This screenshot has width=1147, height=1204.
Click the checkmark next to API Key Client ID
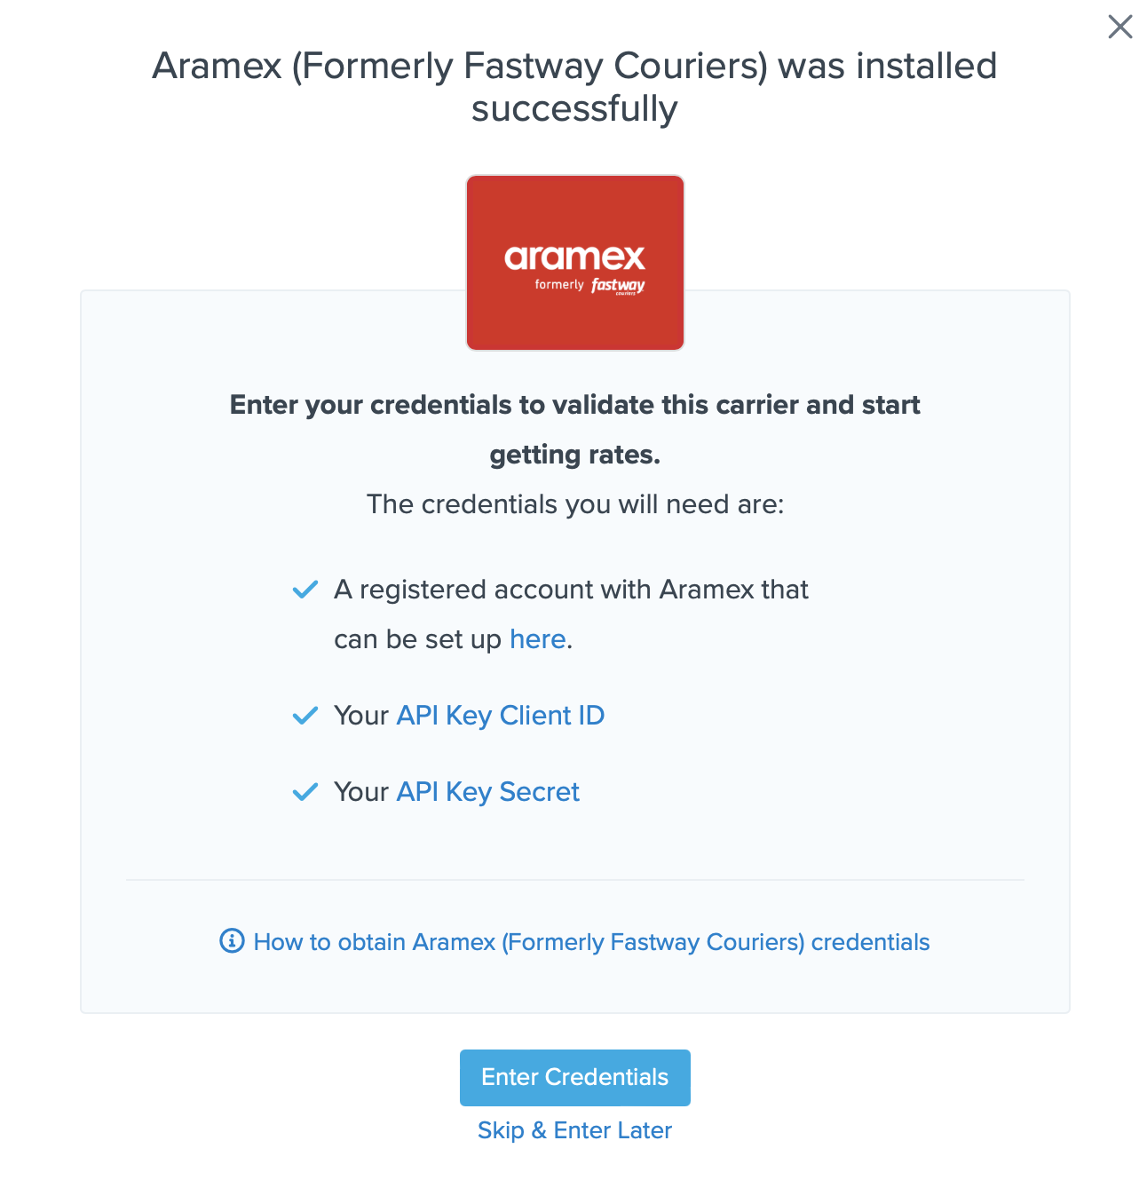[x=305, y=716]
